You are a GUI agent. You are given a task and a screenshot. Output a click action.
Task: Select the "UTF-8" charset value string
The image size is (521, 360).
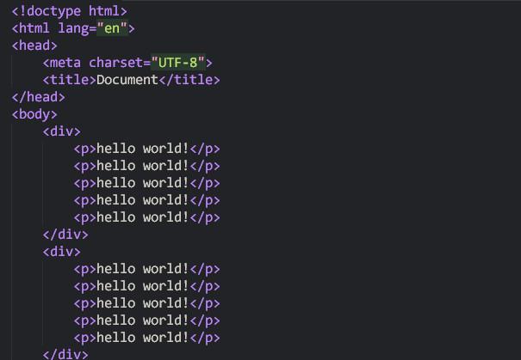click(177, 63)
